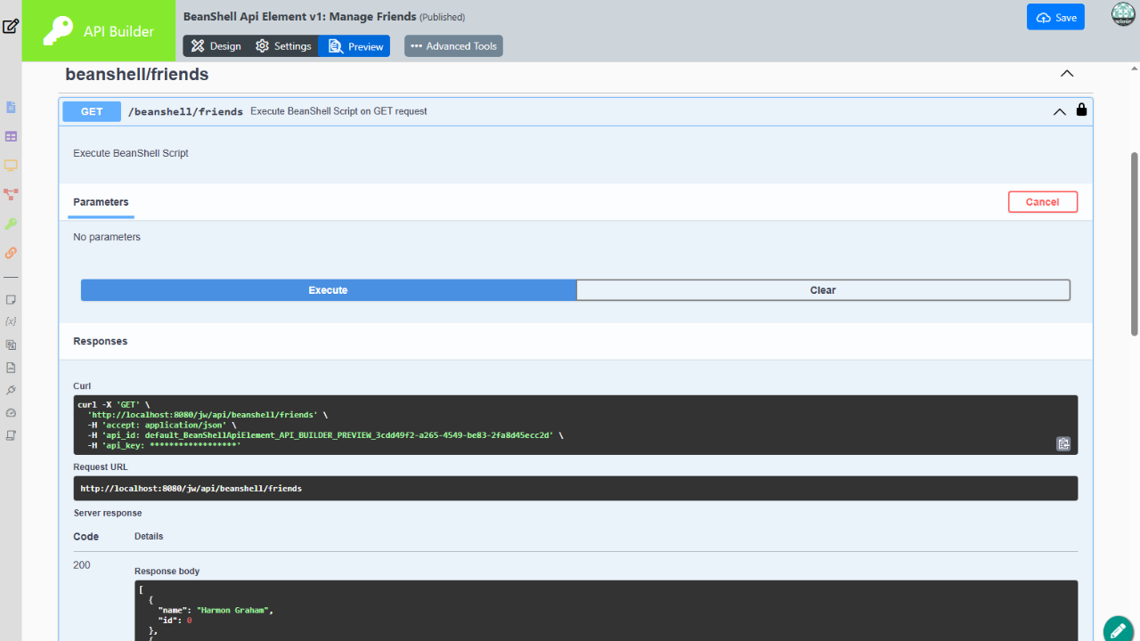Click the Clear button

(822, 290)
